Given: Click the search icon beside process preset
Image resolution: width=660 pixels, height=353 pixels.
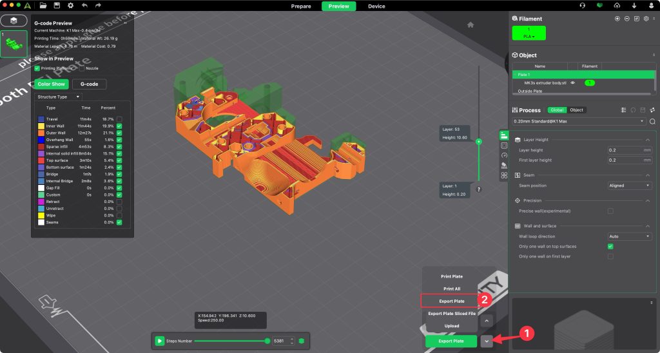Looking at the screenshot, I should pyautogui.click(x=652, y=121).
